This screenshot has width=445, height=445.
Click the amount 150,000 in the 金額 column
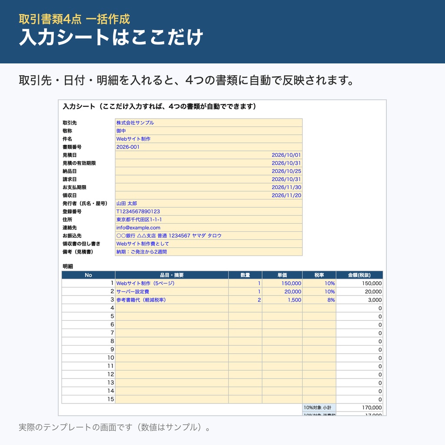coord(359,283)
